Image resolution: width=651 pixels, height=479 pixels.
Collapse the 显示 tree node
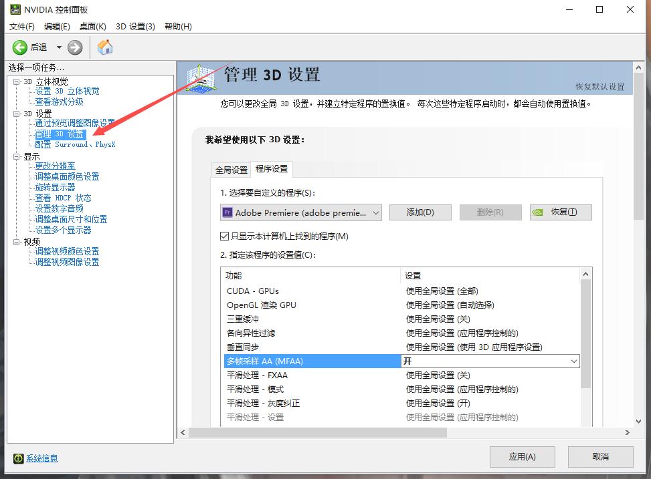[17, 157]
